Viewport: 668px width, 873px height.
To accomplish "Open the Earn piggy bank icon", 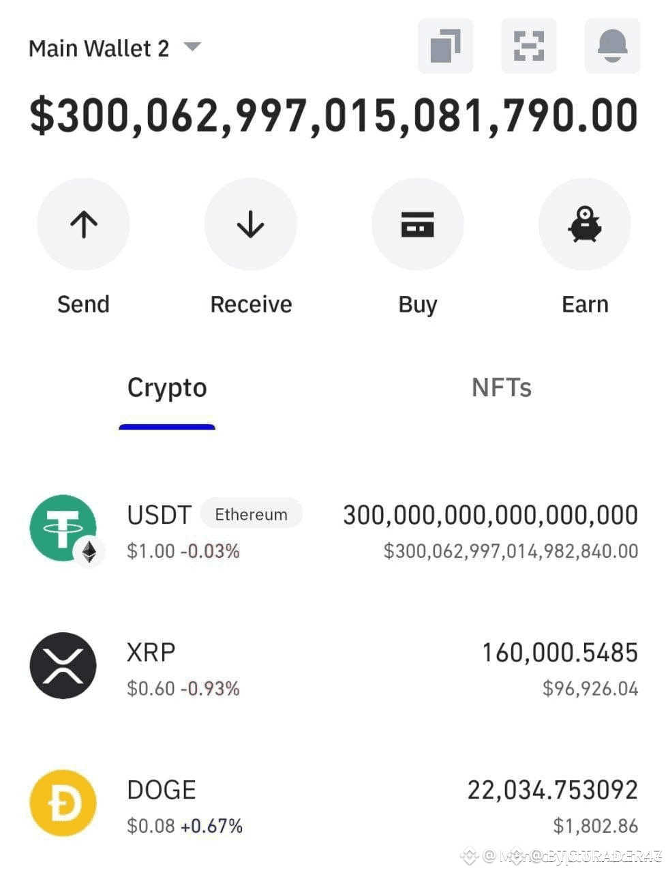I will [584, 224].
